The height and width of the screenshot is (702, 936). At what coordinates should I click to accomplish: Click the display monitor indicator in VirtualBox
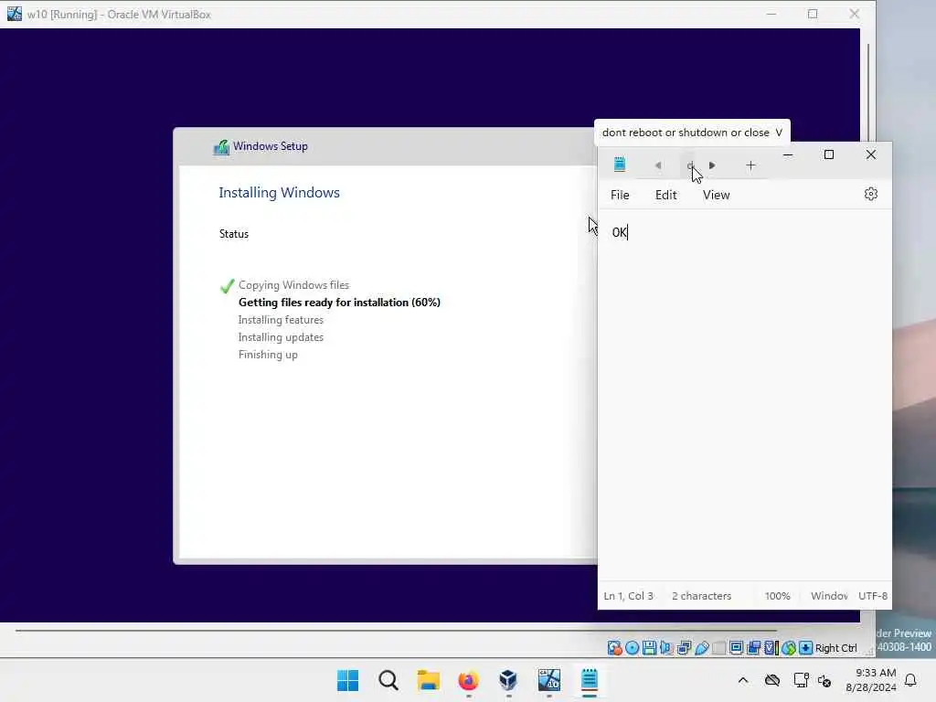click(737, 648)
